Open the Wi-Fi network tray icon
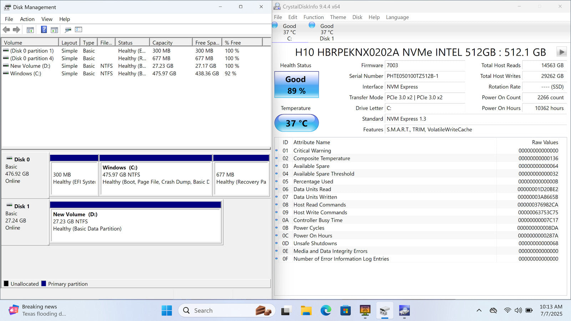The width and height of the screenshot is (571, 321). (507, 310)
